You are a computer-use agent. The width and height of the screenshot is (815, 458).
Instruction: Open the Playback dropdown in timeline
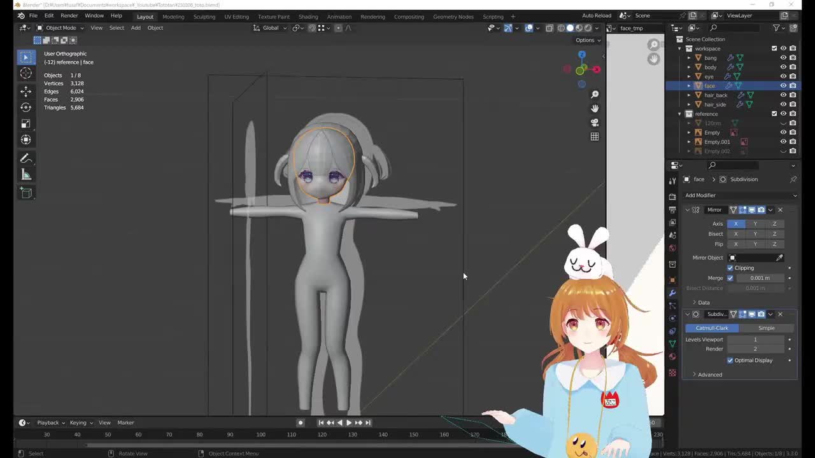(x=51, y=422)
